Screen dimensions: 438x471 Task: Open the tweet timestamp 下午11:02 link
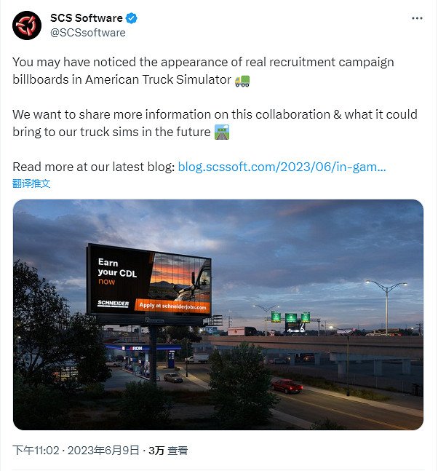tap(36, 451)
